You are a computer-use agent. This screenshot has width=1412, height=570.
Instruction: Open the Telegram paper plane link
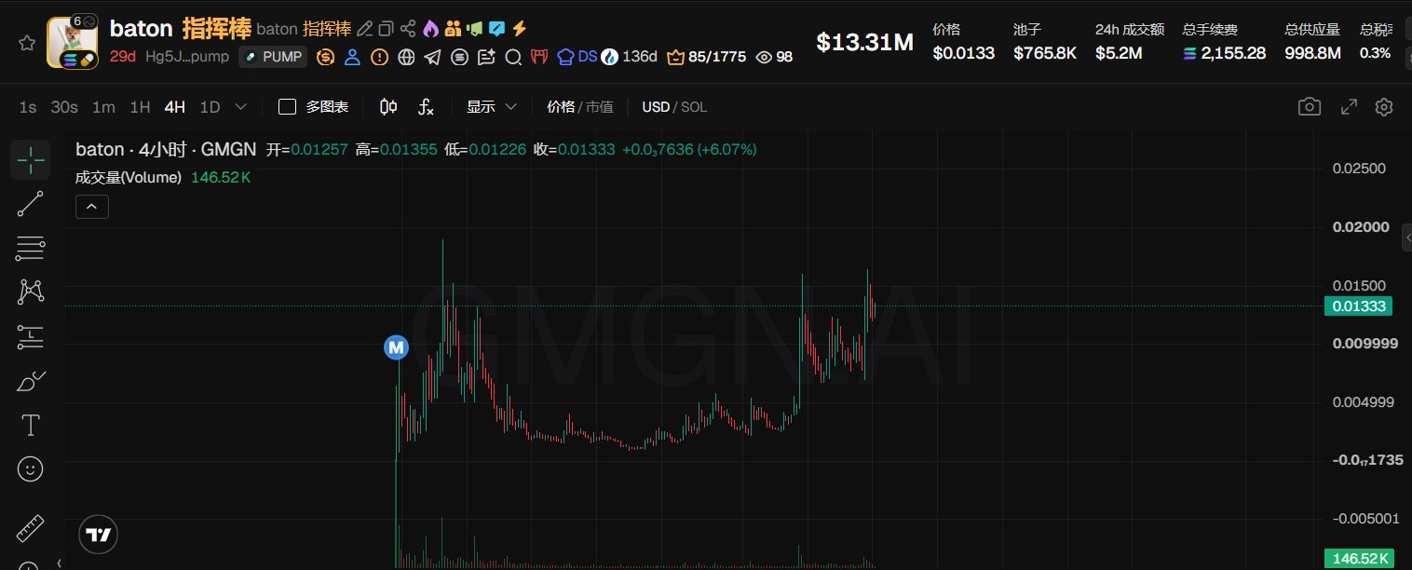432,57
